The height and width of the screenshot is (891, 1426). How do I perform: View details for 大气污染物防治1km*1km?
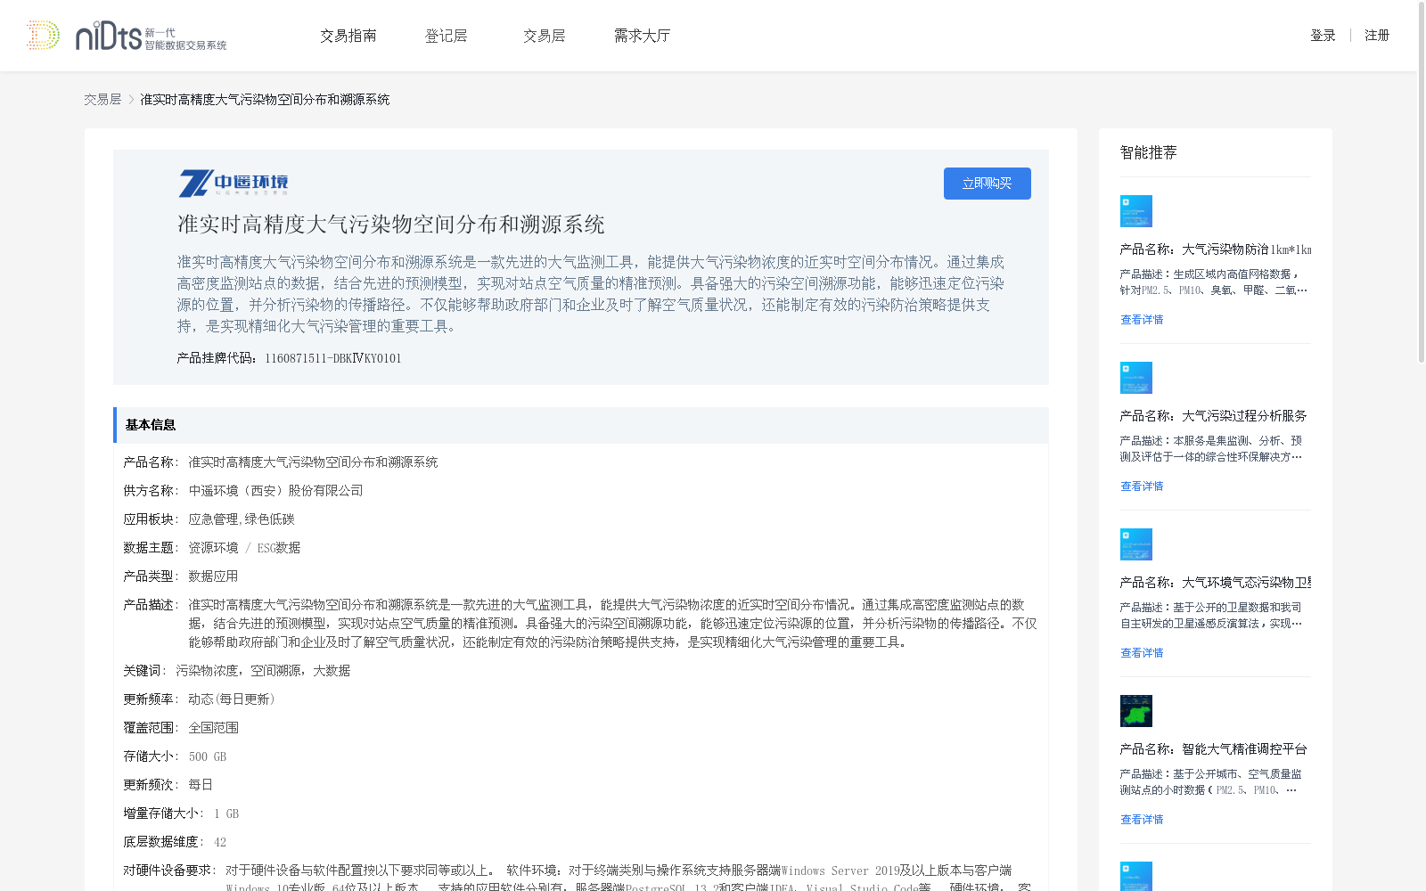pyautogui.click(x=1142, y=320)
